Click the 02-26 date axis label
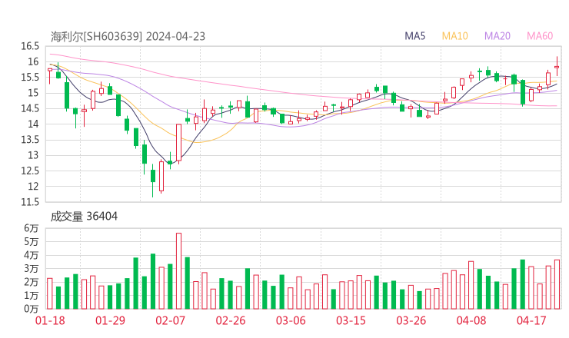 click(231, 320)
